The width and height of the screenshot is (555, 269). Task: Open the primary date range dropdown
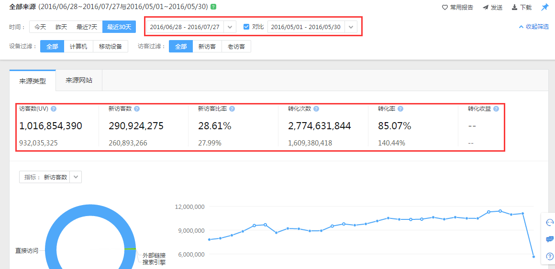[230, 27]
